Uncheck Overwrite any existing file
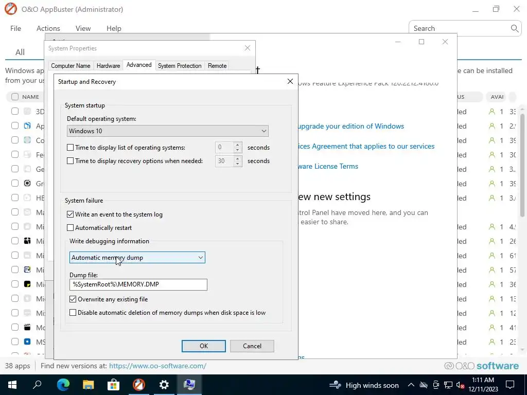Image resolution: width=527 pixels, height=395 pixels. (x=73, y=299)
